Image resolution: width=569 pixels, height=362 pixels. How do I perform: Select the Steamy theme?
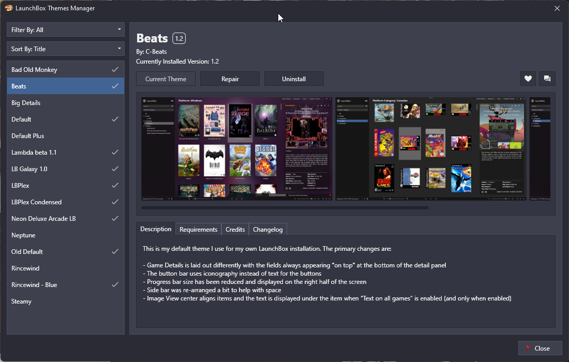click(66, 301)
